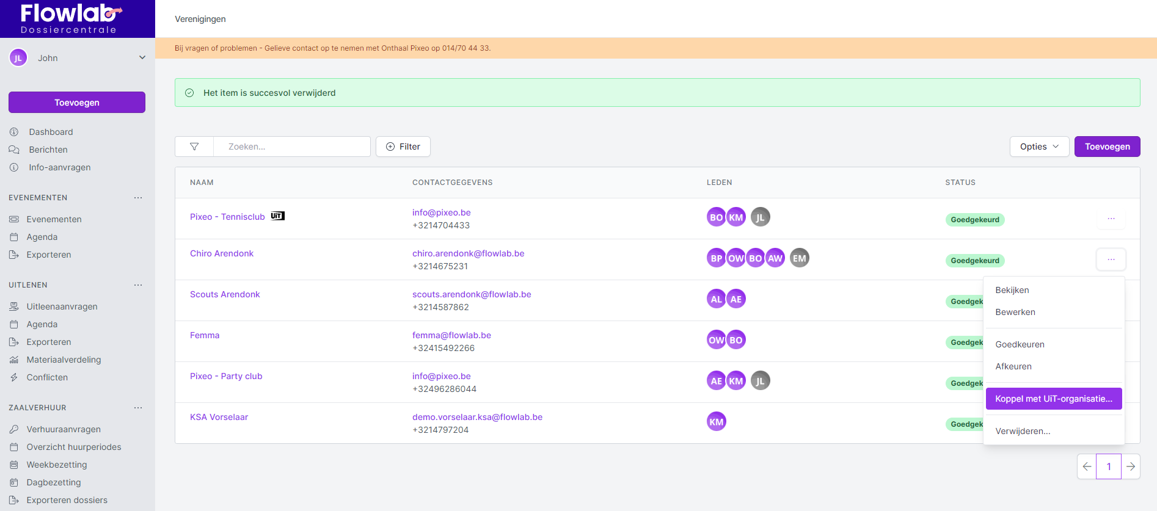The height and width of the screenshot is (511, 1157).
Task: Select Goedkeuren in the context menu
Action: [x=1020, y=344]
